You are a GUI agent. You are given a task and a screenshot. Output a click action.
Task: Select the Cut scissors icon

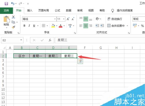click(13, 17)
